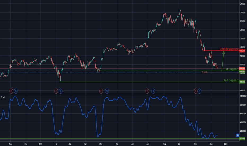Open the February 2018 dividend D marker
The height and width of the screenshot is (146, 247).
(60, 91)
